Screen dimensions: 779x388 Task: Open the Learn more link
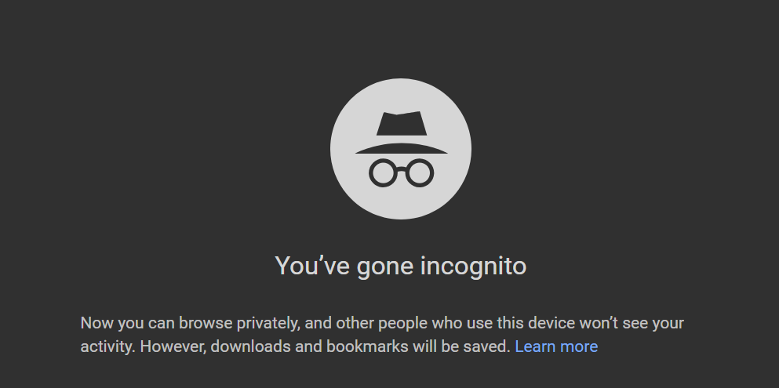[556, 346]
